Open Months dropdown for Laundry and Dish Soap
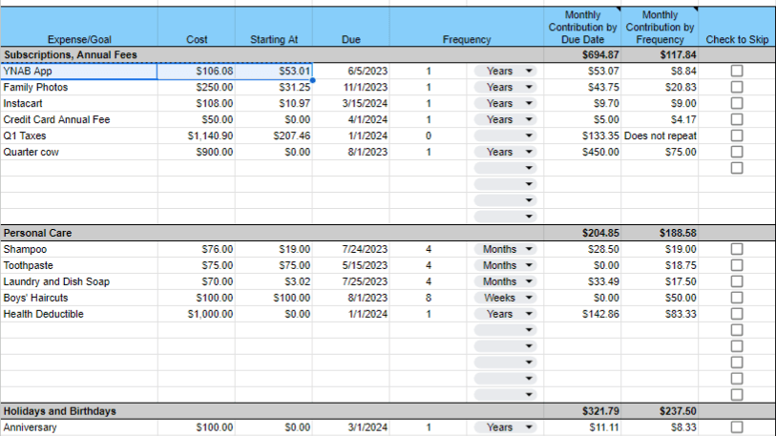 [x=505, y=281]
